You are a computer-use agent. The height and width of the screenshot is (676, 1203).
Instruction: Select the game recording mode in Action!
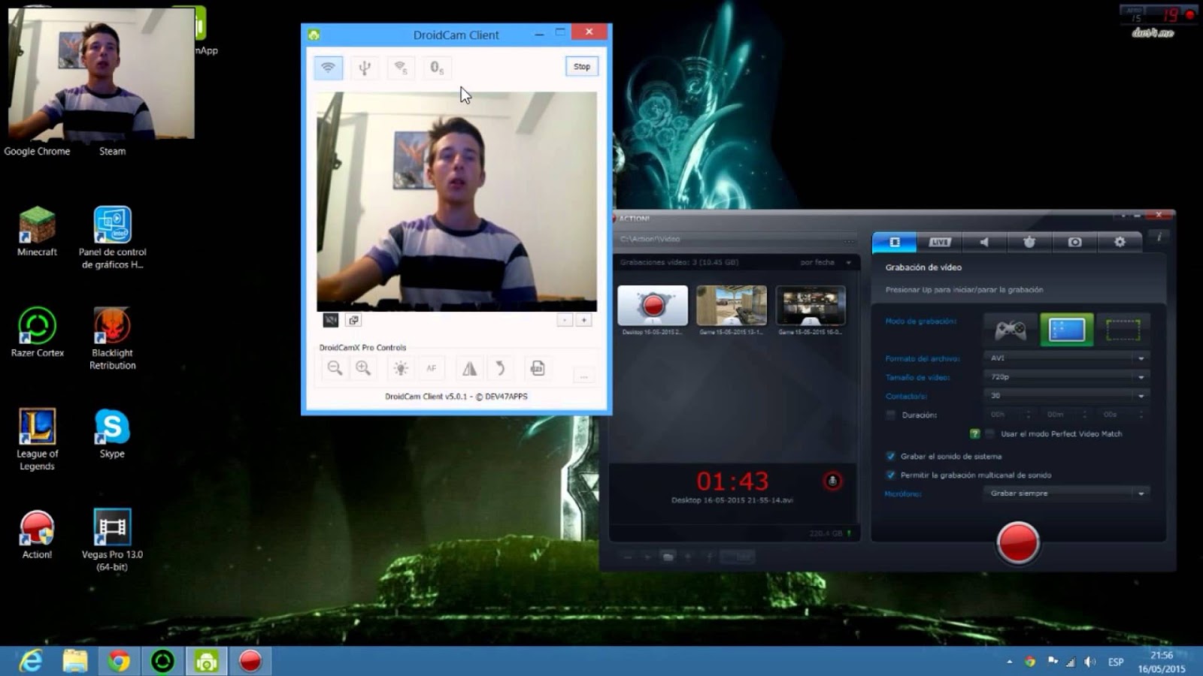(x=1011, y=328)
